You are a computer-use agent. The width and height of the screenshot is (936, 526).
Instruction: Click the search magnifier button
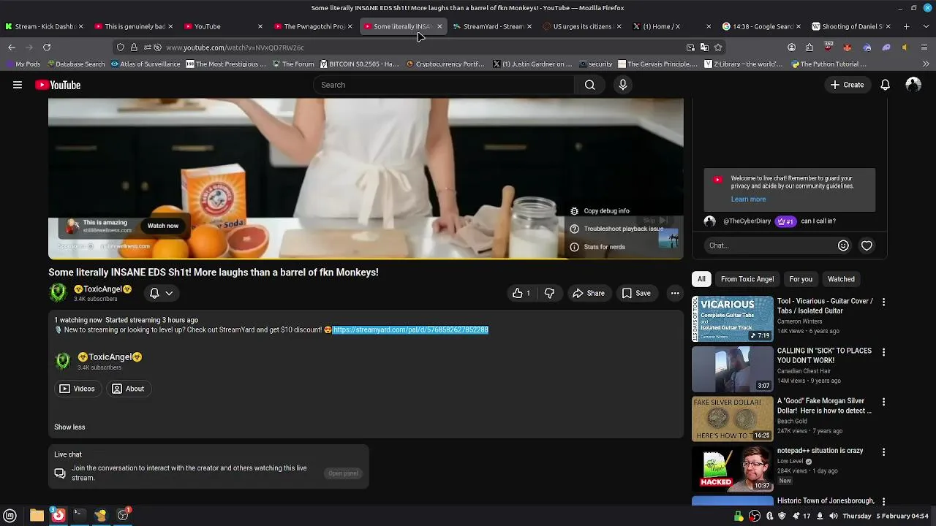589,85
